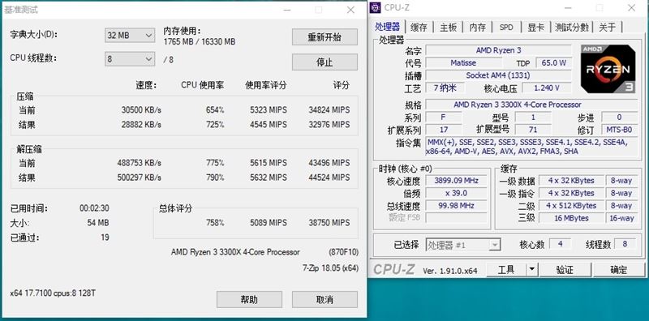Open the 工具 dropdown arrow button

[532, 270]
